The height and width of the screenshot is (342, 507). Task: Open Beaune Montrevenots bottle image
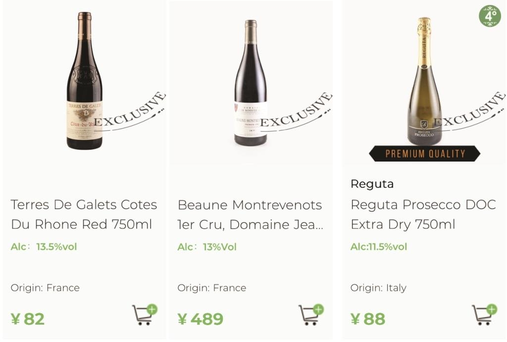click(x=251, y=82)
